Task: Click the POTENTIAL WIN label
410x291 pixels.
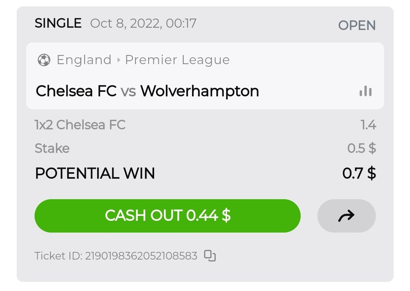Action: (95, 173)
